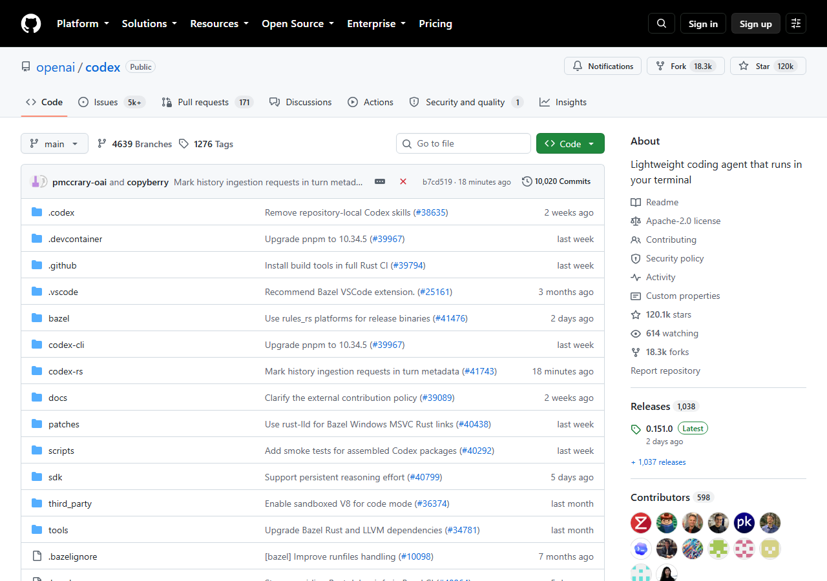Click 614 watching link
Image resolution: width=827 pixels, height=581 pixels.
click(664, 333)
